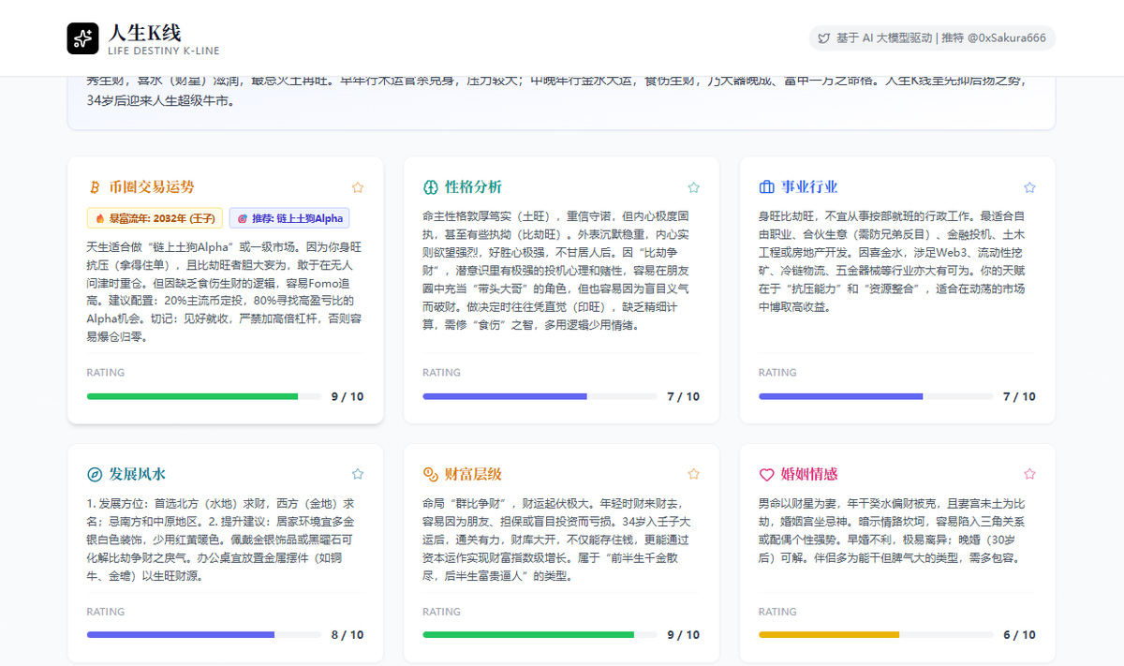Image resolution: width=1124 pixels, height=666 pixels.
Task: Select the briefcase icon on 事业行业 card
Action: [765, 186]
